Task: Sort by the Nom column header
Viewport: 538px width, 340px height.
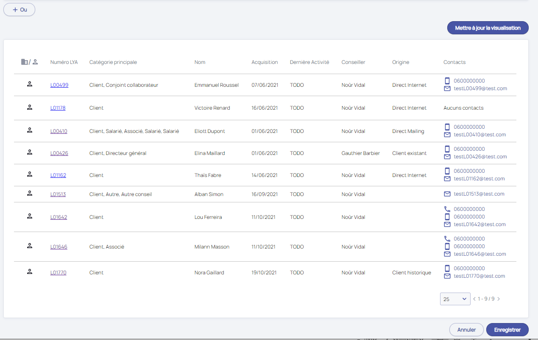Action: [x=200, y=62]
